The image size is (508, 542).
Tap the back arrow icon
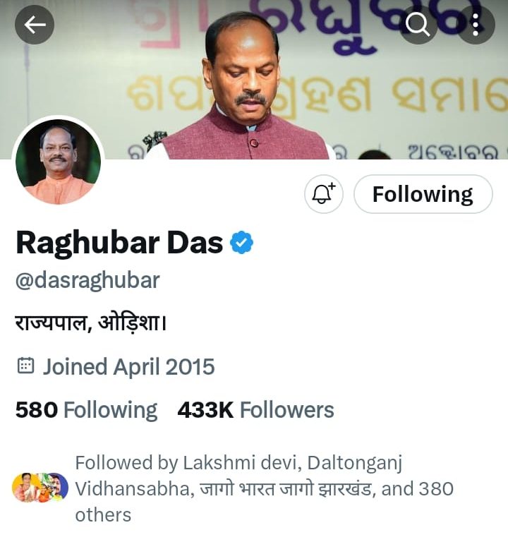(x=35, y=25)
